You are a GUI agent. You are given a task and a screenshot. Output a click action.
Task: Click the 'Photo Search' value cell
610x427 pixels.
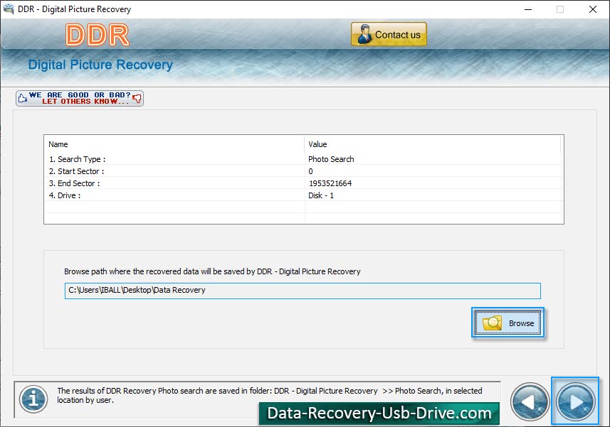[331, 159]
